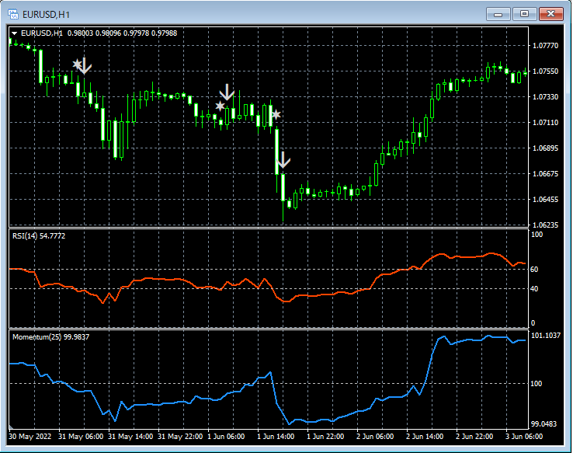573x453 pixels.
Task: Click the chart window icon in title bar
Action: pos(14,14)
